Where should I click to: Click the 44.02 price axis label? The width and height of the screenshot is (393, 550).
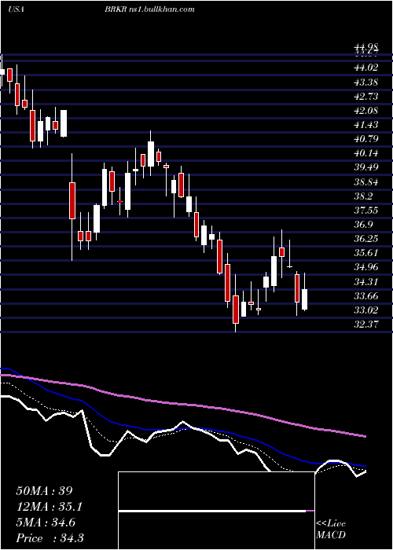pos(365,68)
